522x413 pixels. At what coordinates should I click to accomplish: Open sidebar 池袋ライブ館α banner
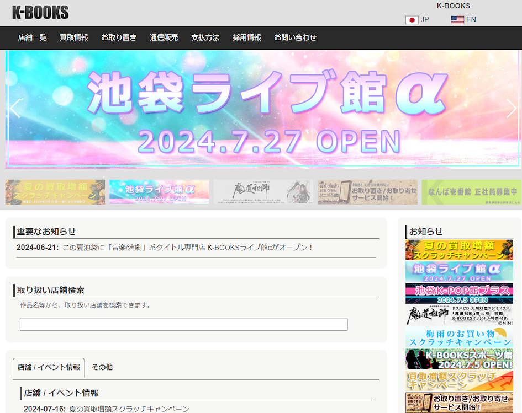click(x=459, y=272)
